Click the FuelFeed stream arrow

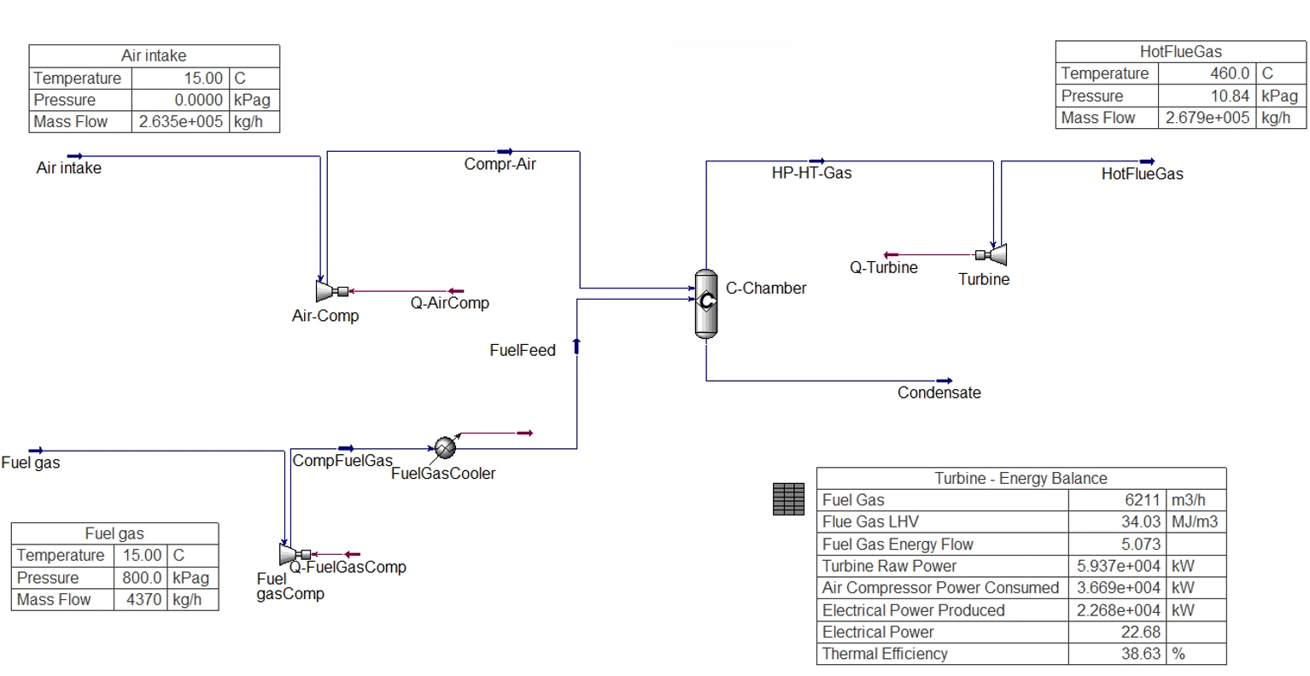(x=576, y=346)
